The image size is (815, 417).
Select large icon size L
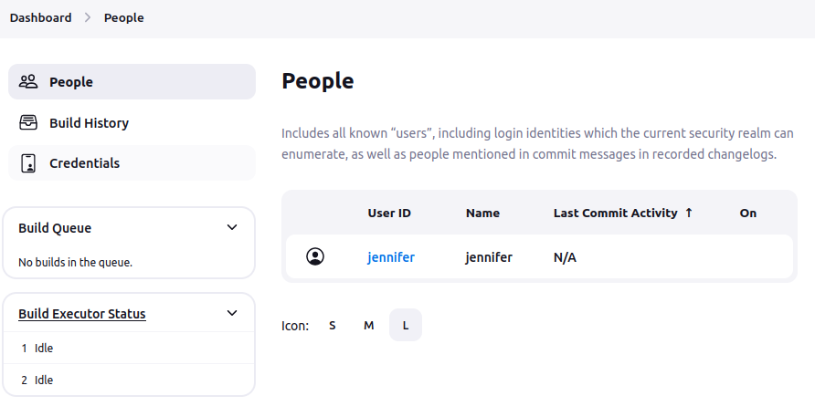[x=406, y=325]
